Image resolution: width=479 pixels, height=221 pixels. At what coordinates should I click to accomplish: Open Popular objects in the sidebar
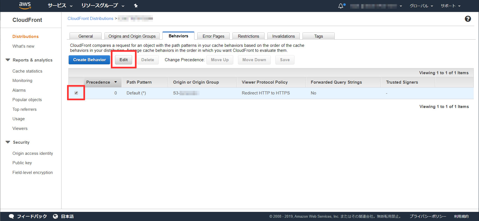(27, 100)
